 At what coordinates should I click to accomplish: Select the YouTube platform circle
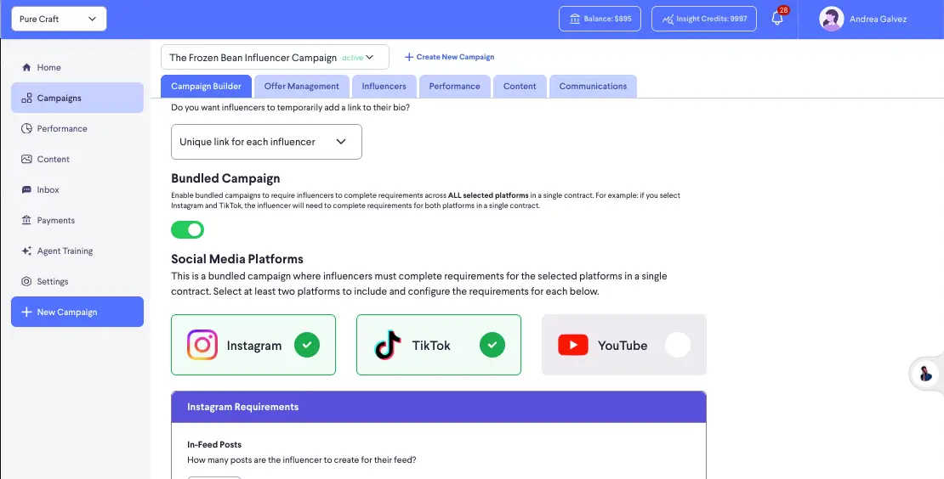coord(678,345)
